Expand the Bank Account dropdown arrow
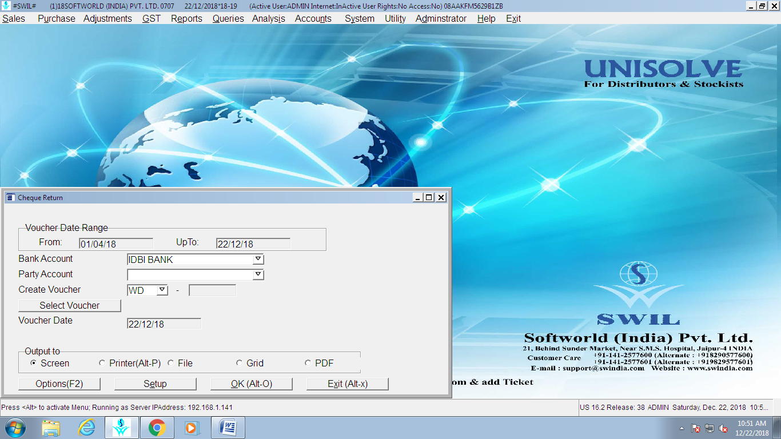781x439 pixels. coord(258,260)
